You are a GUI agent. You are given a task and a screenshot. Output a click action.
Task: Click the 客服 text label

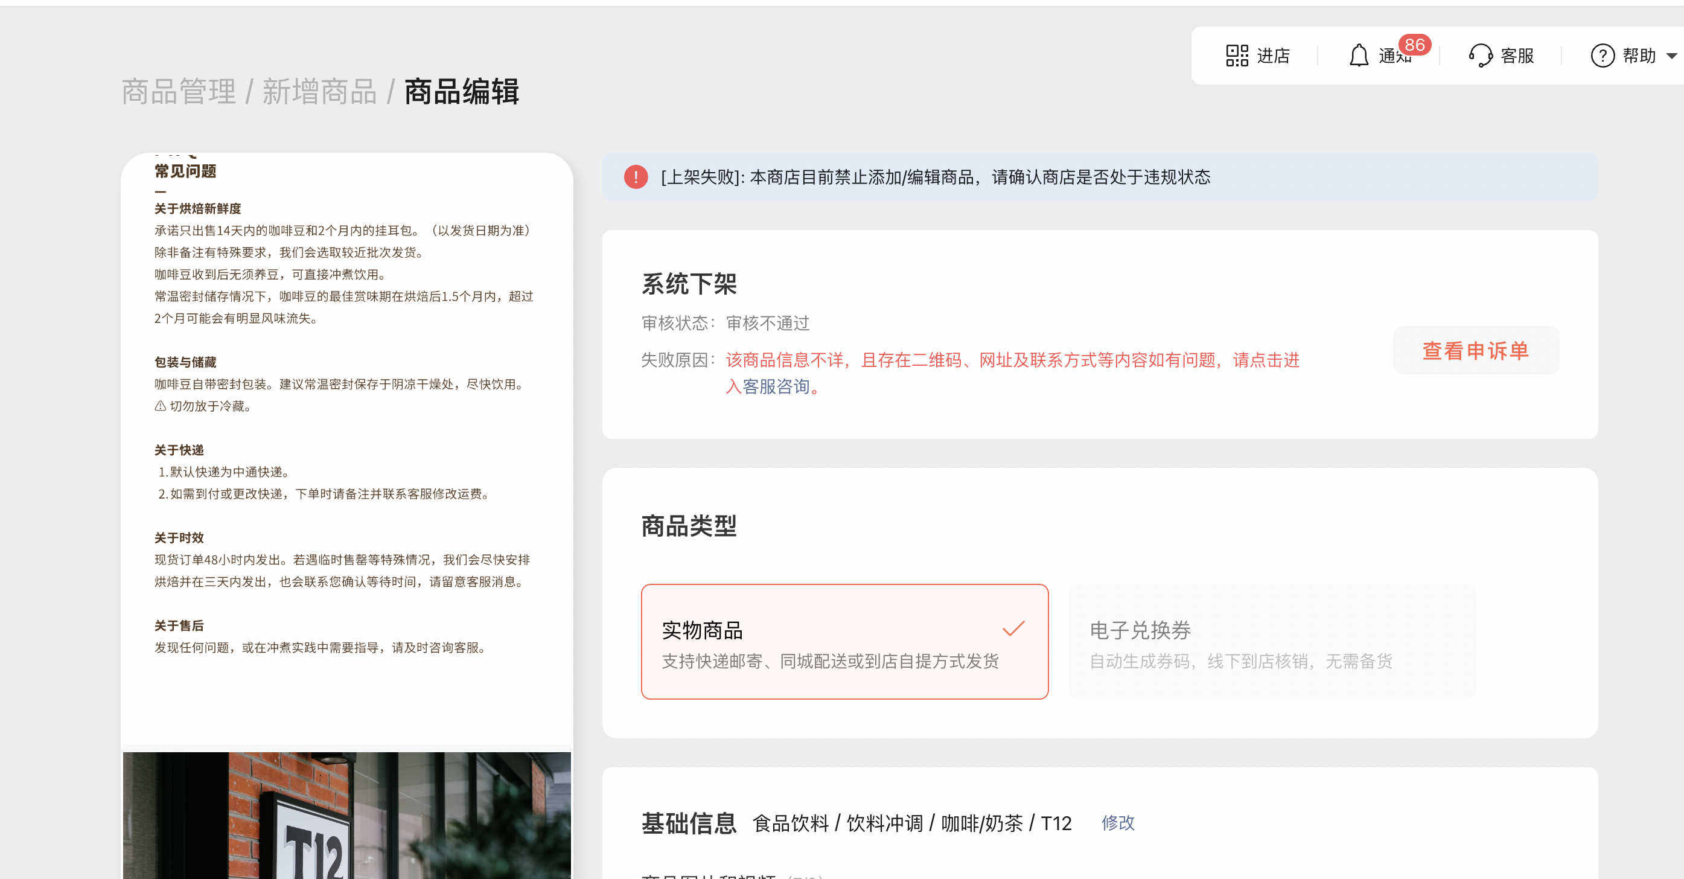coord(1517,56)
